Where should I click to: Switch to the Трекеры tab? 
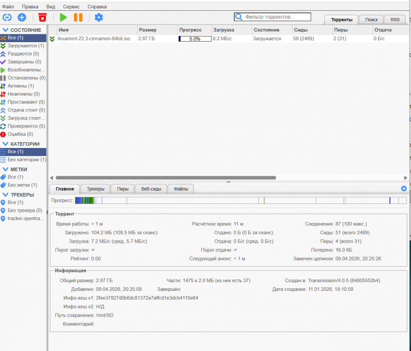click(95, 189)
